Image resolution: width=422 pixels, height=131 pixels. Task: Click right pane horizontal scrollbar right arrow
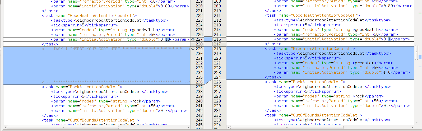pyautogui.click(x=412, y=127)
